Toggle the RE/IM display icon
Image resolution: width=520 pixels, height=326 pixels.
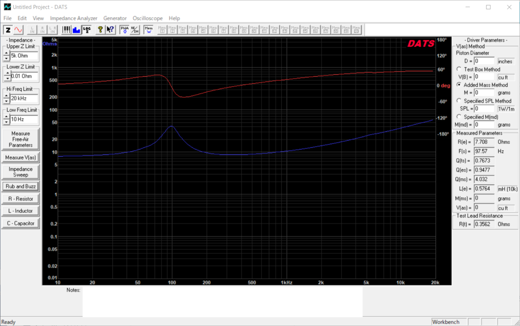pos(135,29)
